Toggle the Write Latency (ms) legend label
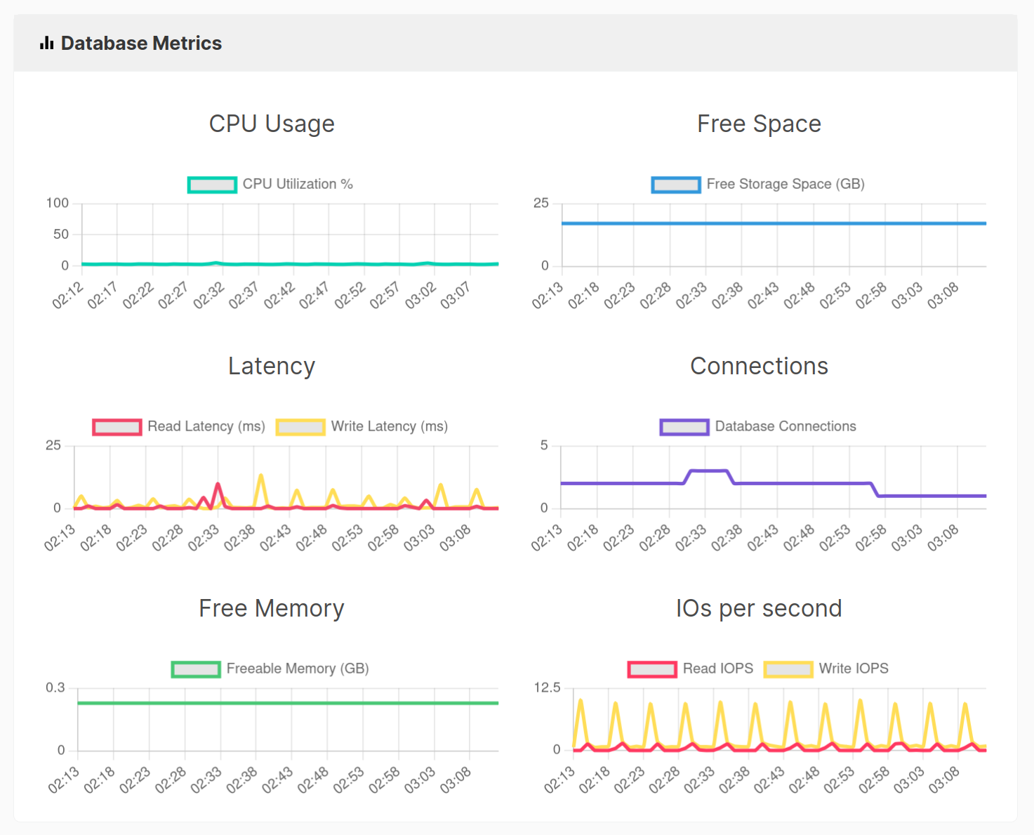Screen dimensions: 1034x835 [389, 426]
